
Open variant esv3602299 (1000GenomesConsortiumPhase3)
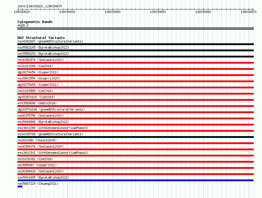(53, 128)
